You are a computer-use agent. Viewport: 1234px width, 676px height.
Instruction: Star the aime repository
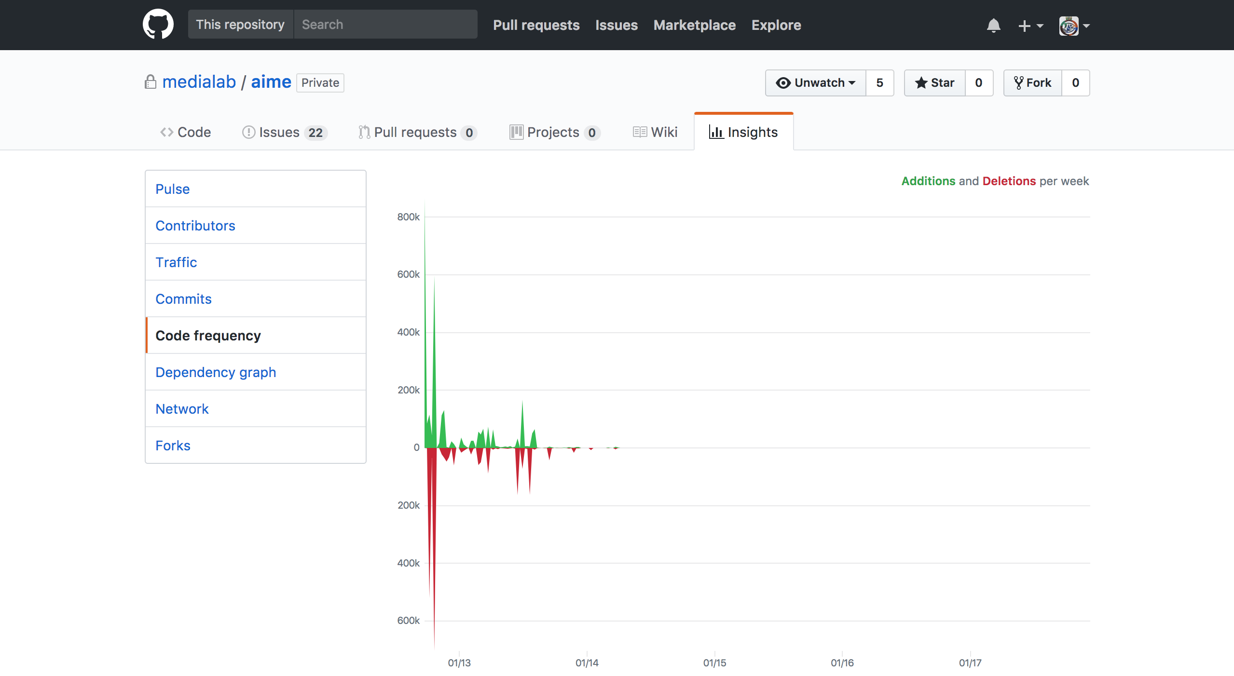point(935,83)
